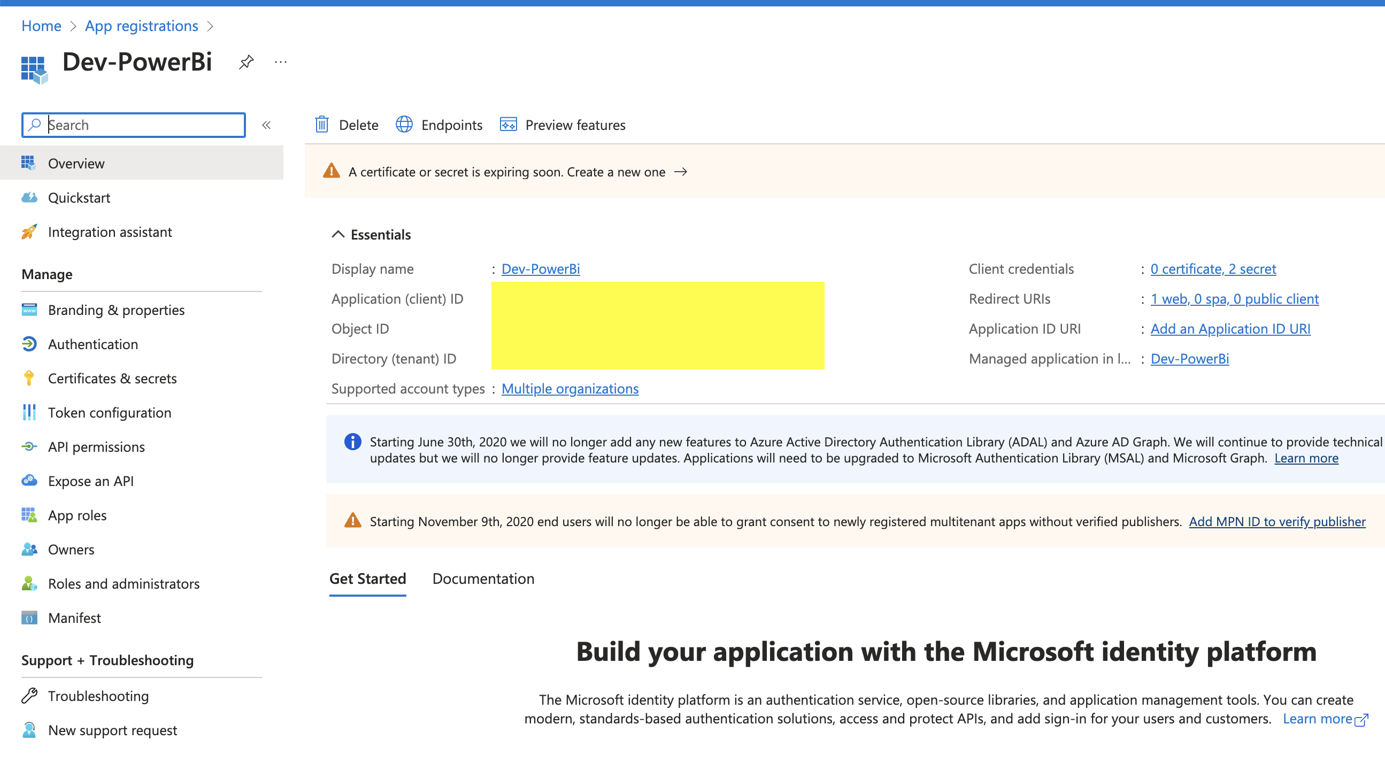Pin Dev-PowerBi with the pin icon
The image size is (1385, 771).
tap(246, 62)
